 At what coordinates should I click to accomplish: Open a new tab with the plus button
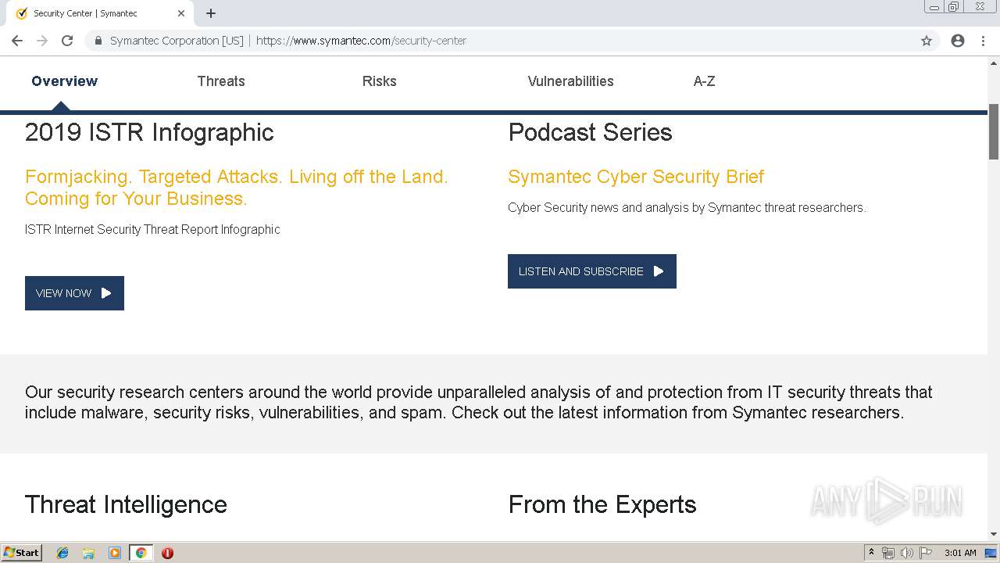pos(211,13)
